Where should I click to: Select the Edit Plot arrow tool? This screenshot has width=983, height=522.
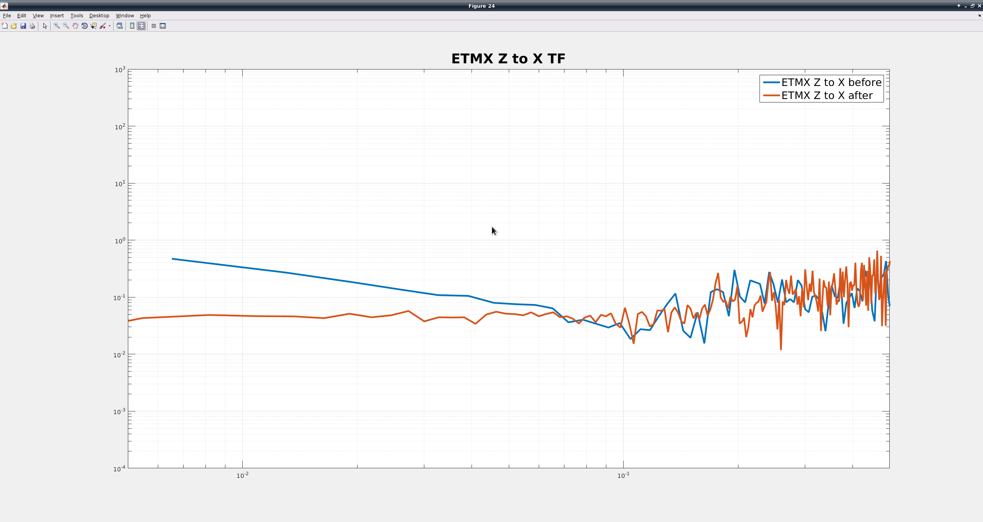pyautogui.click(x=45, y=26)
